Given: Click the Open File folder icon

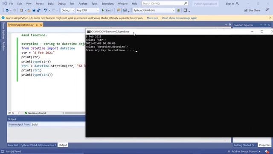Looking at the screenshot, I should click(29, 10).
